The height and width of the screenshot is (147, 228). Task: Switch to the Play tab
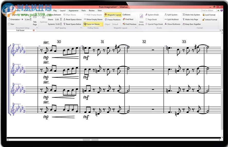55,11
